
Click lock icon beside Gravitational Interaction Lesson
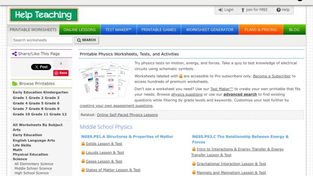click(194, 164)
